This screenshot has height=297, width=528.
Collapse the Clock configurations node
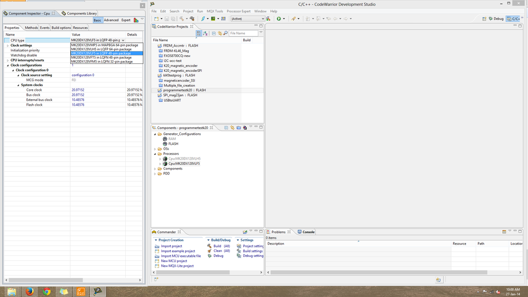click(x=8, y=66)
